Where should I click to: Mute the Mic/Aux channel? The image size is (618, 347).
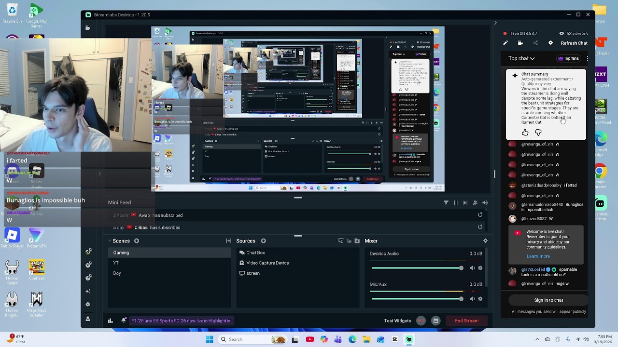point(472,299)
